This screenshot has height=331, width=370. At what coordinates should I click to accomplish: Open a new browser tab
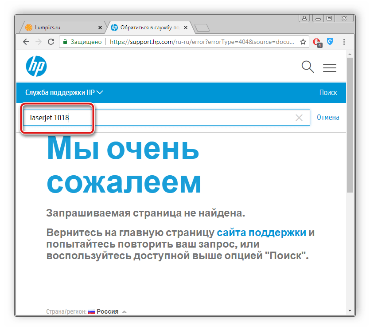point(202,28)
